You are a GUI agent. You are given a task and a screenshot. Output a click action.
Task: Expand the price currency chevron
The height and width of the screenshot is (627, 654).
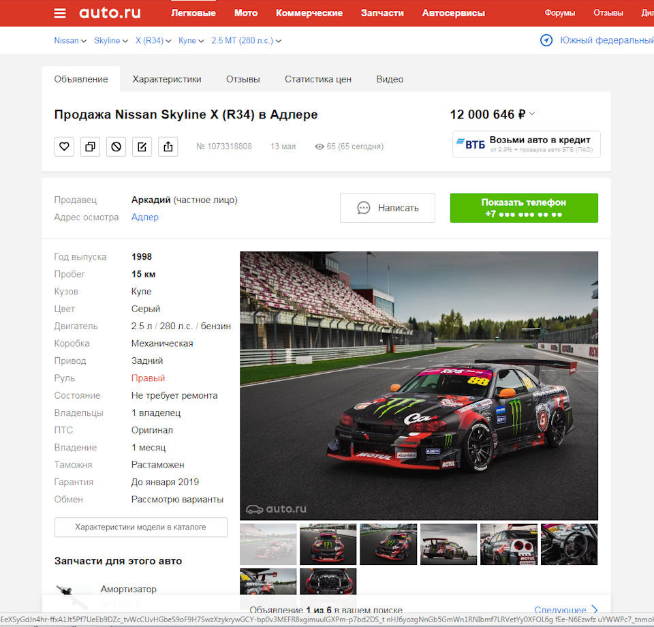(x=532, y=114)
